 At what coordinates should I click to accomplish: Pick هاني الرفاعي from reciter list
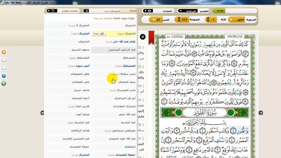click(80, 131)
